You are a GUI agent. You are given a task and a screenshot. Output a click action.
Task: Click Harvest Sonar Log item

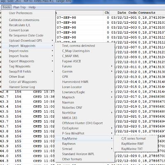coord(22,87)
